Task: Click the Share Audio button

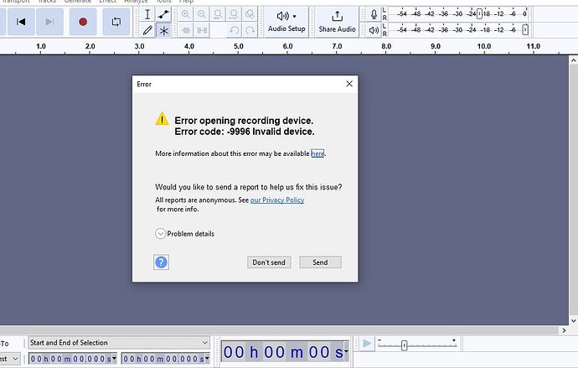Action: 337,21
